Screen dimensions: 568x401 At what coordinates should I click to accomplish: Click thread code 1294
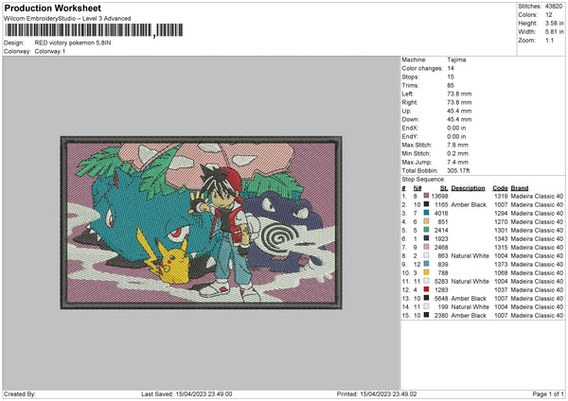tap(501, 213)
